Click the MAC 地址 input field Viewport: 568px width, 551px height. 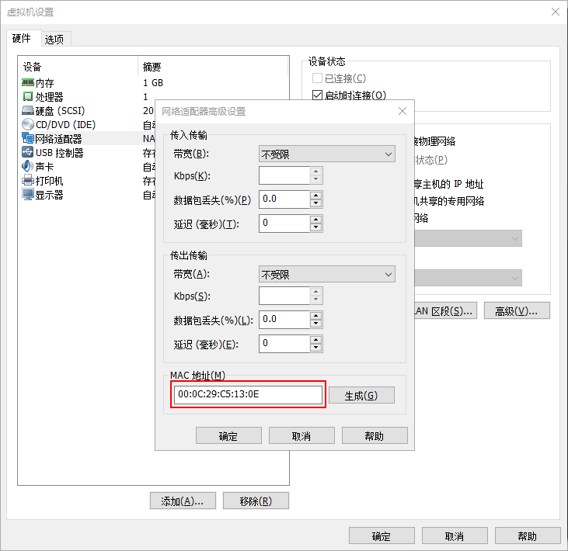pos(248,394)
